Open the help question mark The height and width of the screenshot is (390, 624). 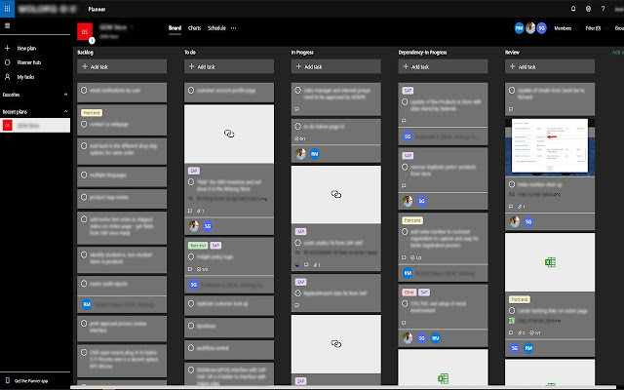(603, 9)
